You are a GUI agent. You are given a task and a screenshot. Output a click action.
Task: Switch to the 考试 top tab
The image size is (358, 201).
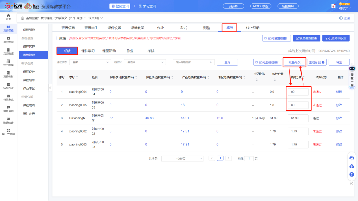point(184,28)
